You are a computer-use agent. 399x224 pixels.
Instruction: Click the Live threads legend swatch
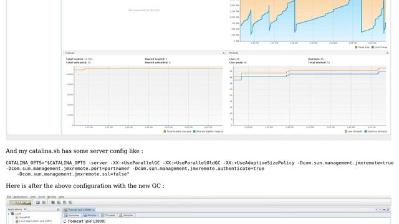[x=346, y=131]
